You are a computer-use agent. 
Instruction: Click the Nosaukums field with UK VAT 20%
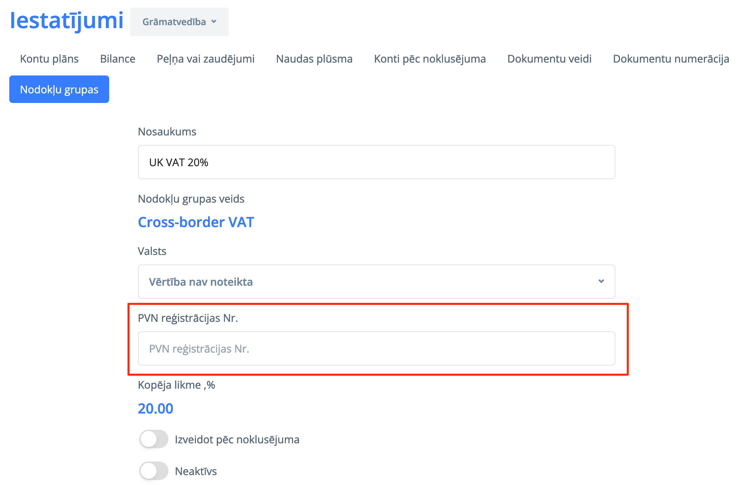click(x=376, y=162)
